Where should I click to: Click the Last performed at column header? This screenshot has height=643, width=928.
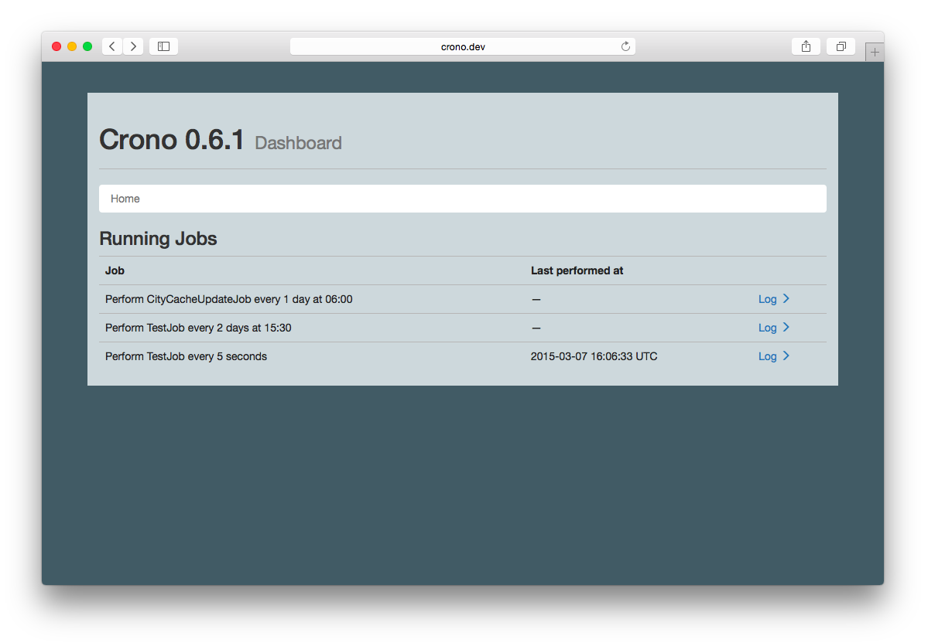(x=577, y=270)
